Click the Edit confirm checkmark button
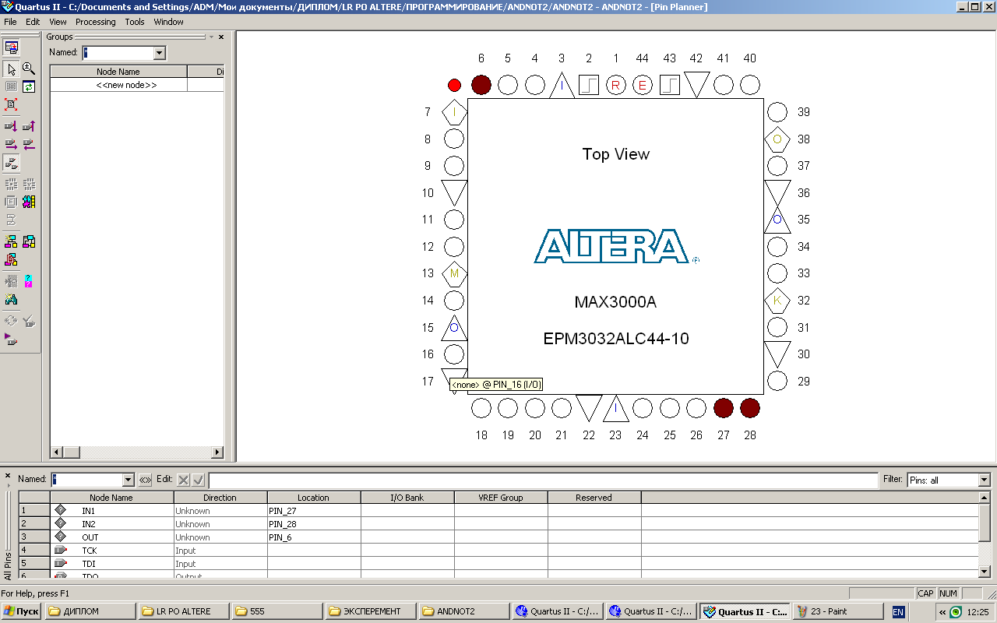 tap(198, 480)
